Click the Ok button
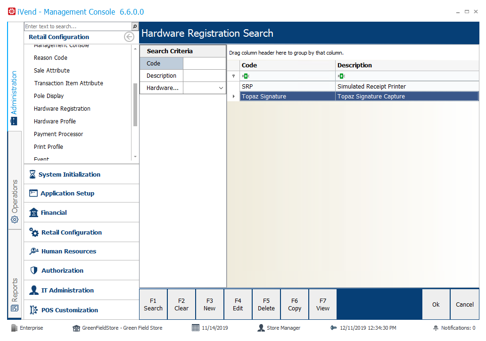486x341 pixels. click(436, 304)
